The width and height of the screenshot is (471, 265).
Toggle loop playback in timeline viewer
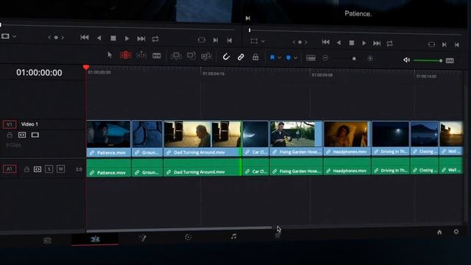click(x=389, y=44)
